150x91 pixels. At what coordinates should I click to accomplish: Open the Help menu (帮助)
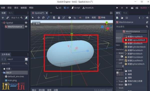click(31, 8)
